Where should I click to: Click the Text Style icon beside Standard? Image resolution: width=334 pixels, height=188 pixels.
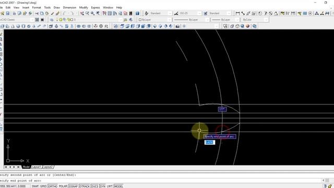click(146, 13)
